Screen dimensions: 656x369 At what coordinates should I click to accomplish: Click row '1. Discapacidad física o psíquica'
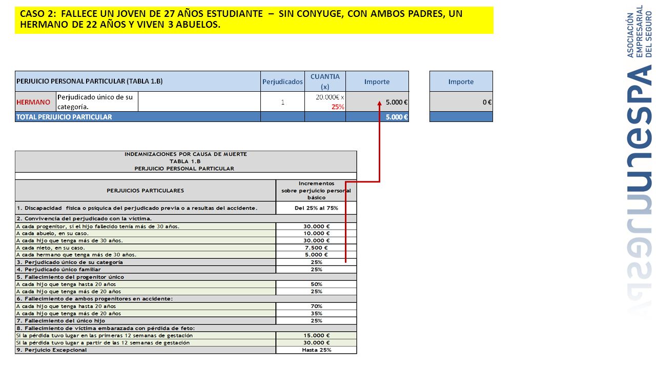pyautogui.click(x=146, y=208)
